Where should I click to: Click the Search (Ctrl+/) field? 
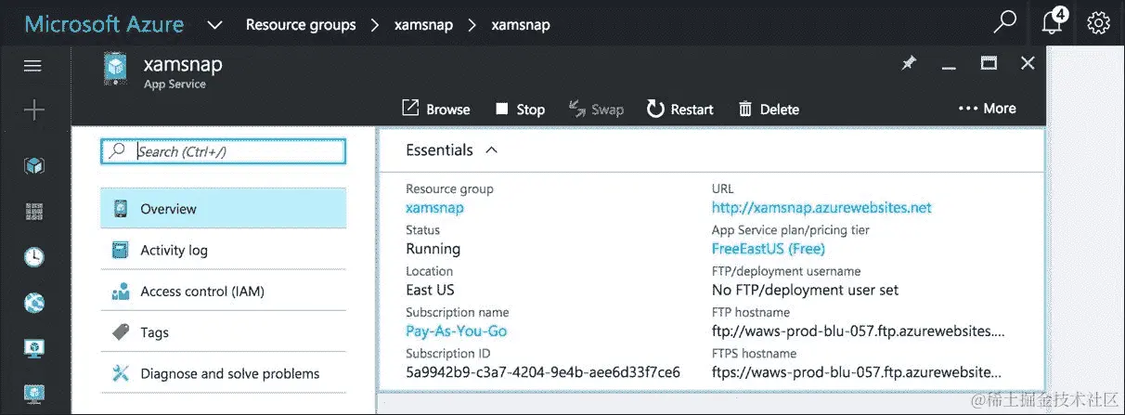click(224, 151)
